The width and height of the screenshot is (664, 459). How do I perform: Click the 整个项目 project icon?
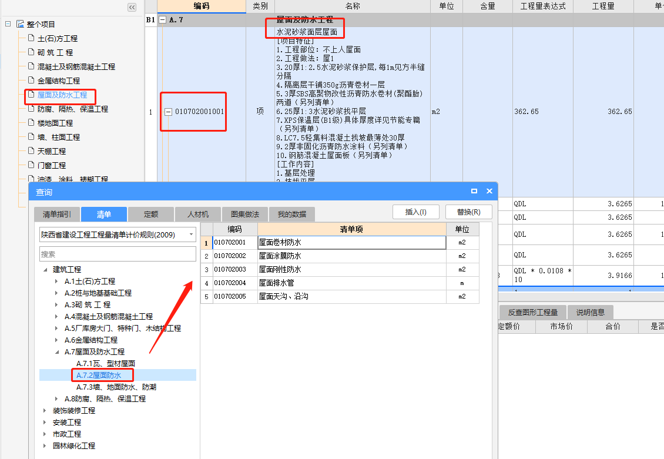(x=20, y=24)
